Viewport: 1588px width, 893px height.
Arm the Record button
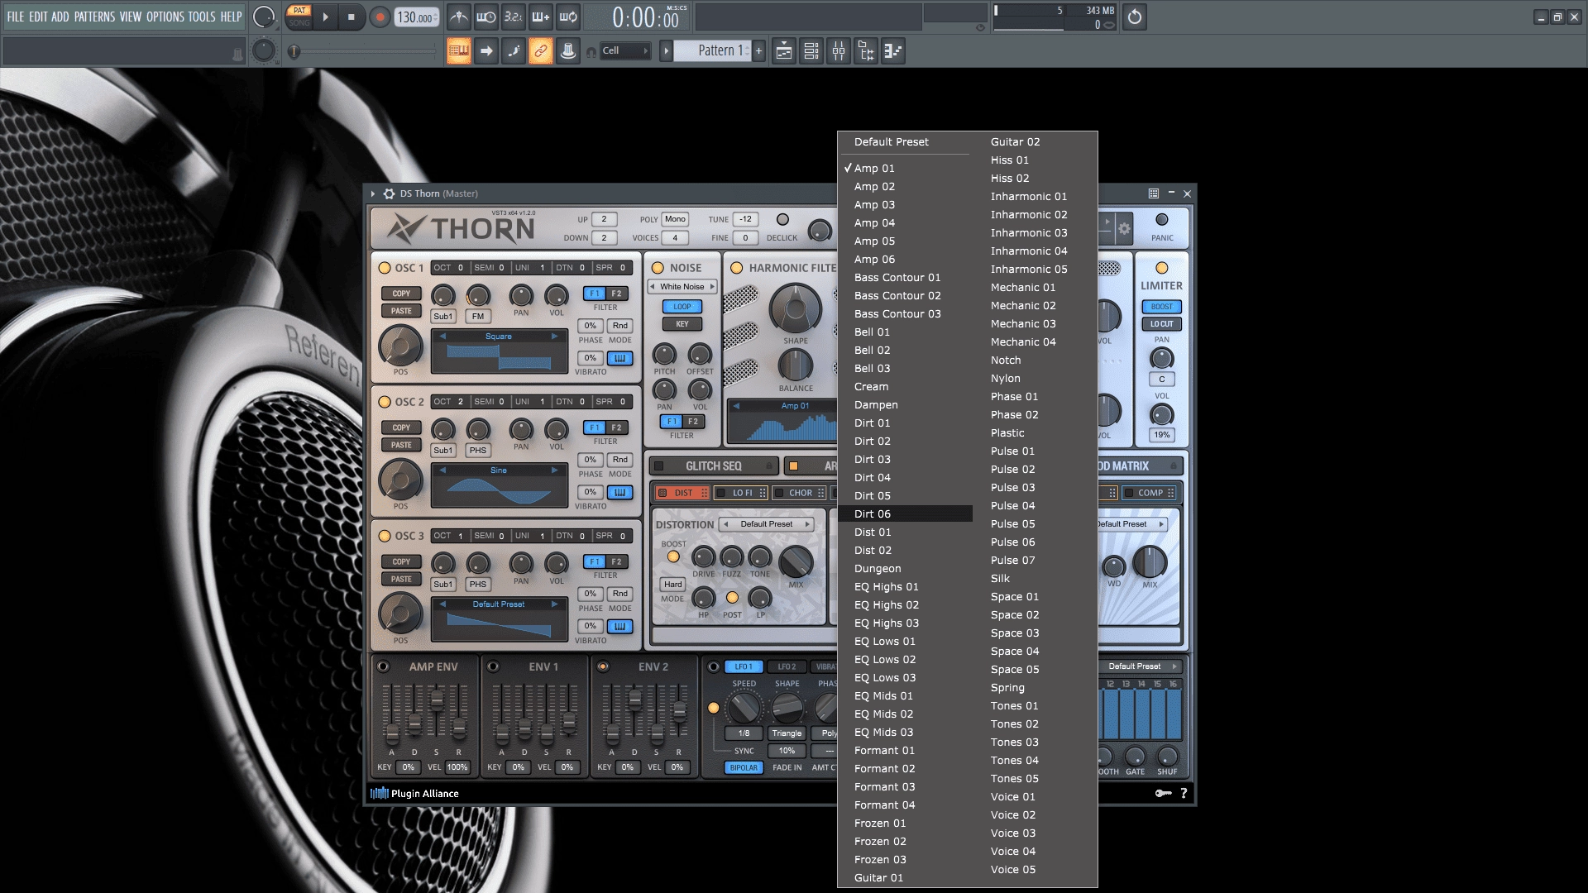click(x=380, y=17)
